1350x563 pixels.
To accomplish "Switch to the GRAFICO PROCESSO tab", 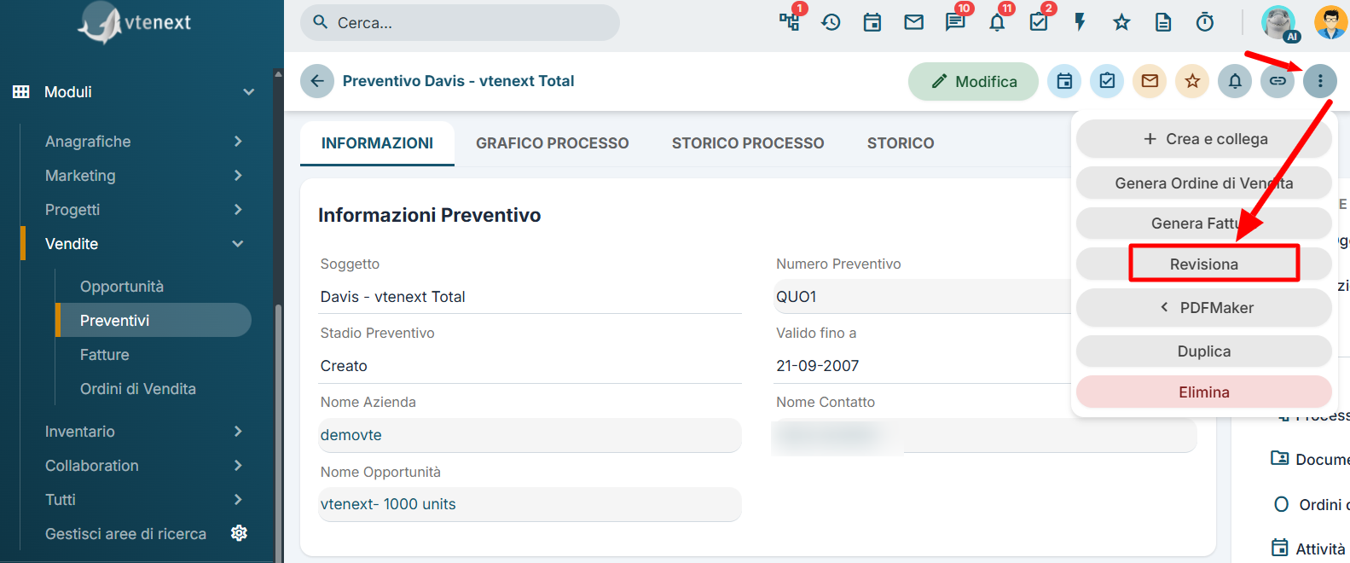I will (552, 143).
